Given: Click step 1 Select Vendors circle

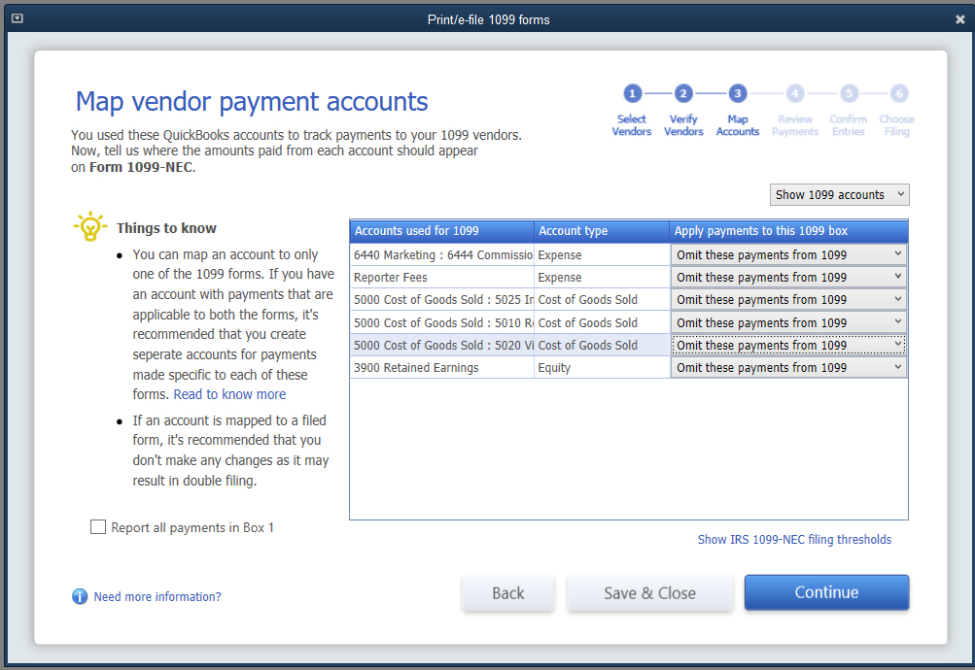Looking at the screenshot, I should tap(632, 94).
